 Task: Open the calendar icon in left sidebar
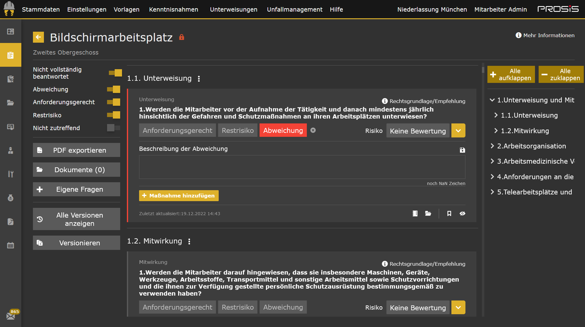coord(10,245)
